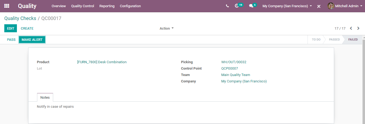Screen dimensions: 365x124
Task: Open the apps grid menu icon
Action: click(7, 6)
